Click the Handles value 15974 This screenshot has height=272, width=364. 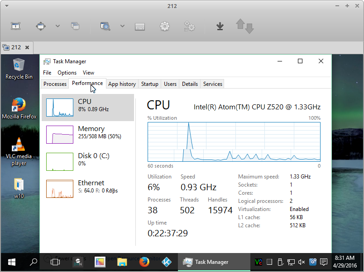tap(220, 210)
